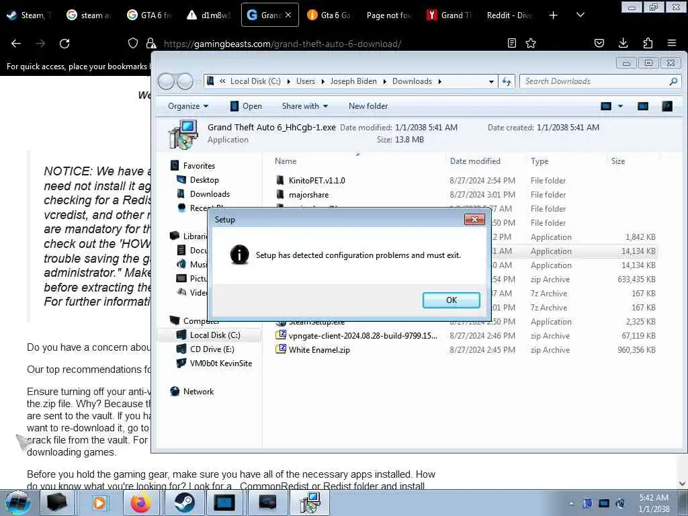Image resolution: width=688 pixels, height=516 pixels.
Task: Switch to the Reddit tab
Action: coord(509,15)
